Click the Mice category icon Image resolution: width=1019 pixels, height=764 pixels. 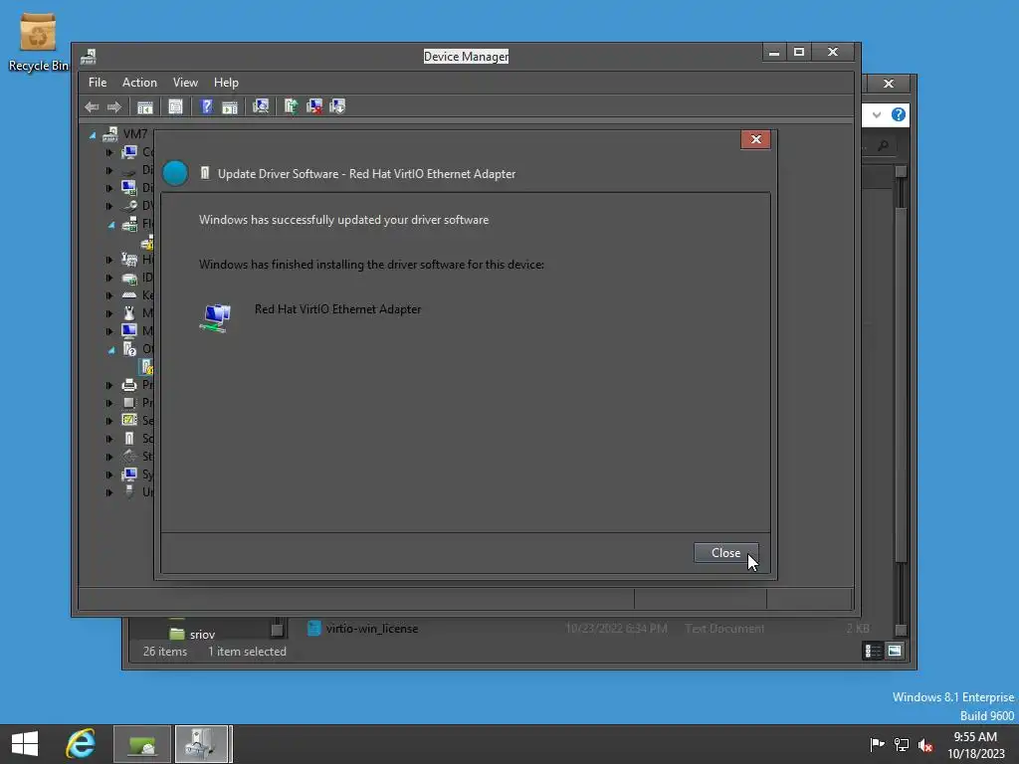point(128,313)
